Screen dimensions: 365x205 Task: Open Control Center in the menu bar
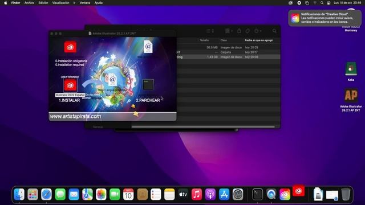pyautogui.click(x=328, y=3)
